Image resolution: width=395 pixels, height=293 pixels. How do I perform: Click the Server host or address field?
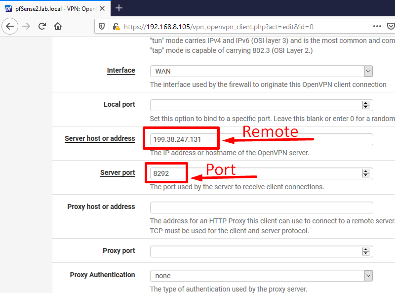pos(261,139)
